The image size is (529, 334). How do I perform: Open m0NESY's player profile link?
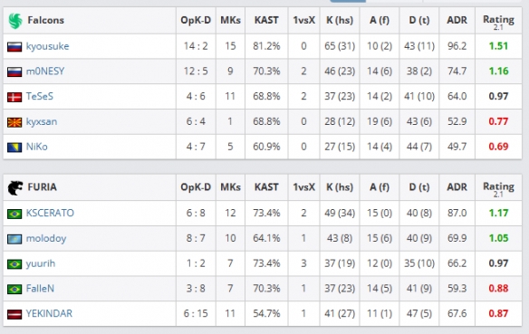click(x=45, y=72)
